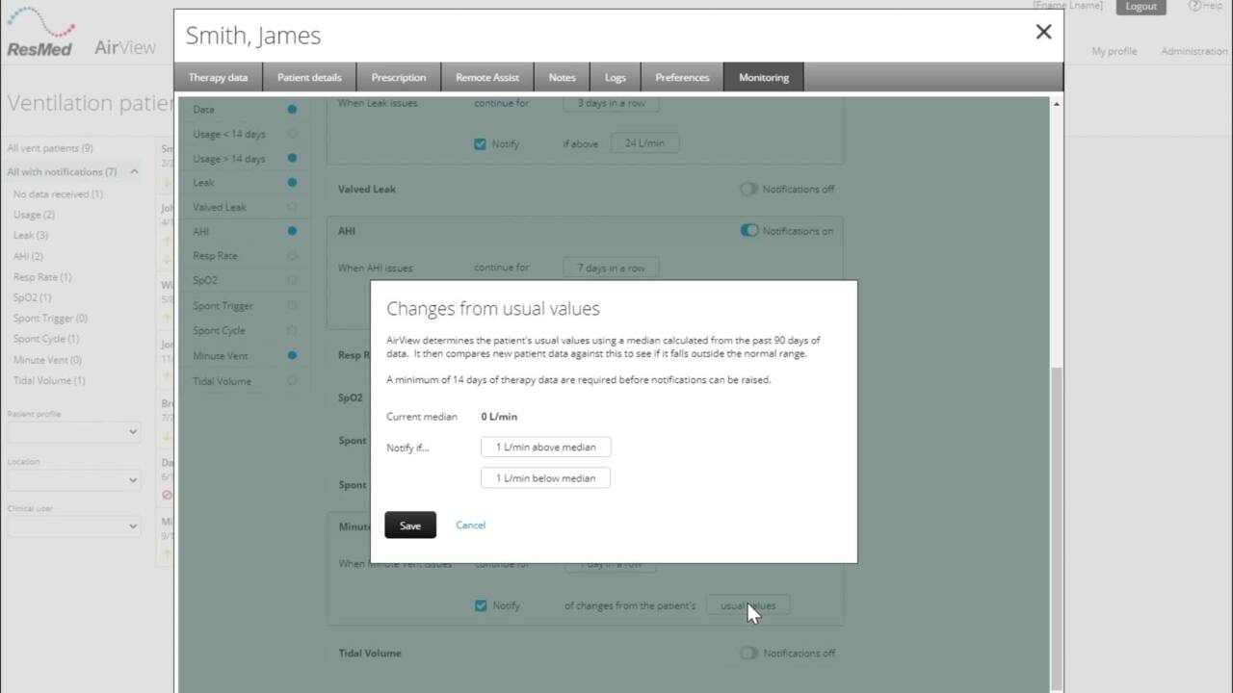The image size is (1233, 693).
Task: Switch to the Prescription tab
Action: click(399, 78)
